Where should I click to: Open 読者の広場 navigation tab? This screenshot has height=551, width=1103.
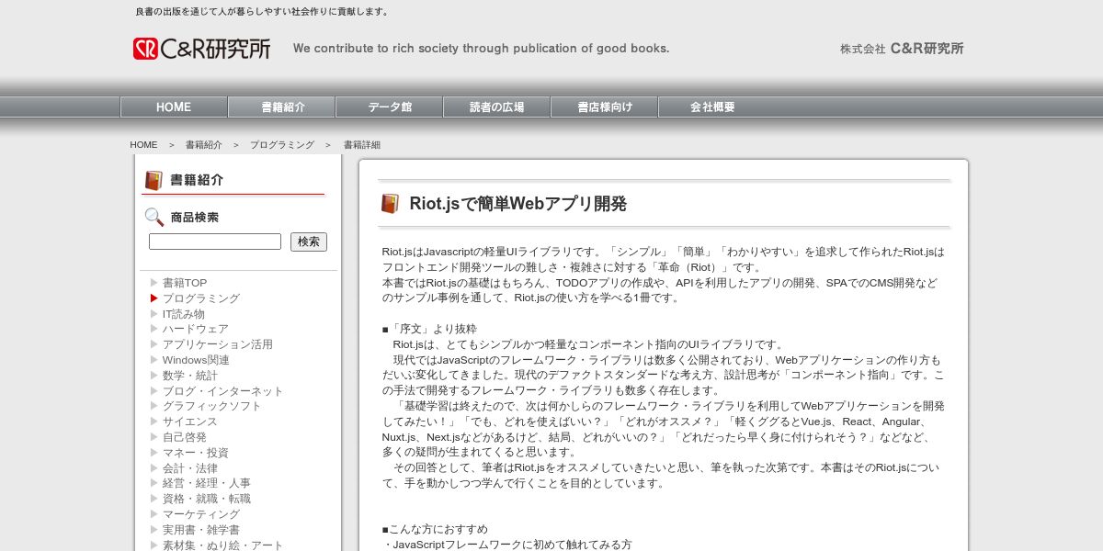[x=497, y=107]
